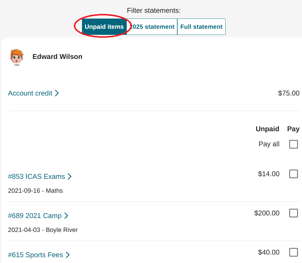Open the Account credit details link
Image resolution: width=302 pixels, height=263 pixels.
(x=30, y=93)
